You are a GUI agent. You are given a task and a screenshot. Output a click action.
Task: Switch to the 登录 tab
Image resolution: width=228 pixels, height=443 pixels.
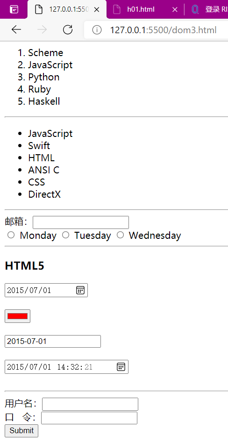coord(208,10)
